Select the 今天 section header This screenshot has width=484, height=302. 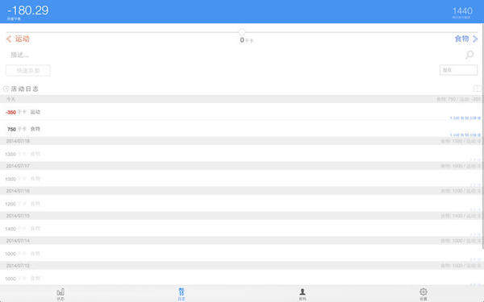tap(242, 99)
